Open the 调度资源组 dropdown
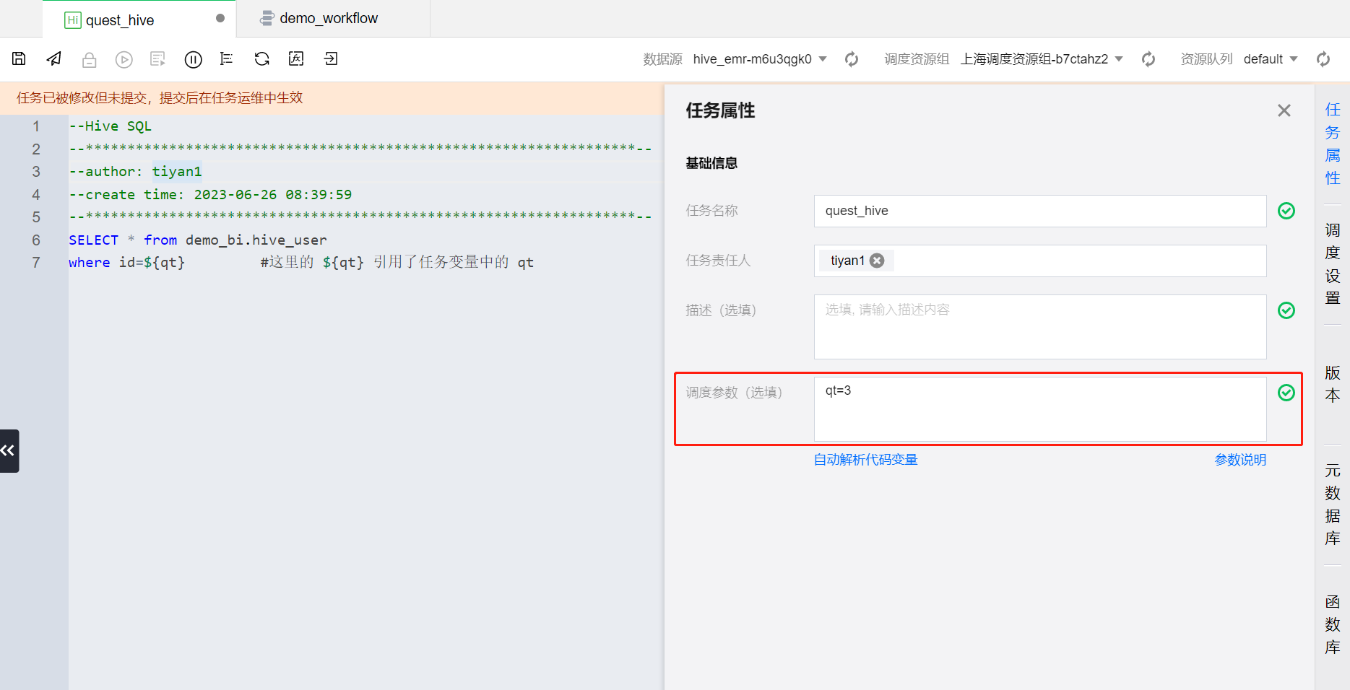 click(1041, 59)
